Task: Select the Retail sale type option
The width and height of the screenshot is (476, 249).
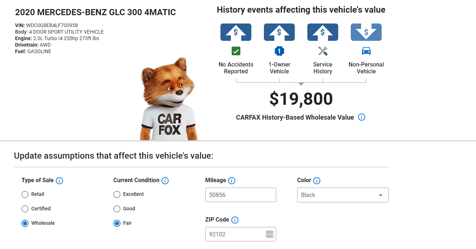Action: [x=25, y=194]
